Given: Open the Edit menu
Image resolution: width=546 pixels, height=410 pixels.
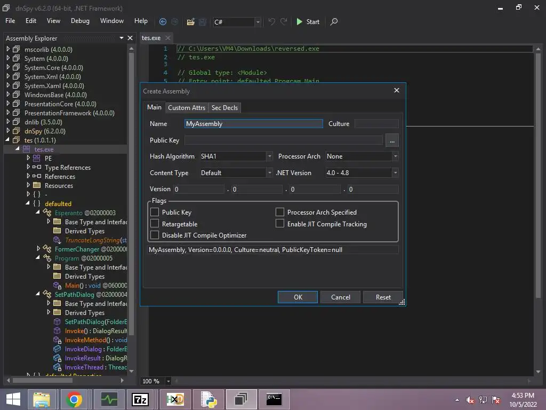Looking at the screenshot, I should (x=30, y=21).
